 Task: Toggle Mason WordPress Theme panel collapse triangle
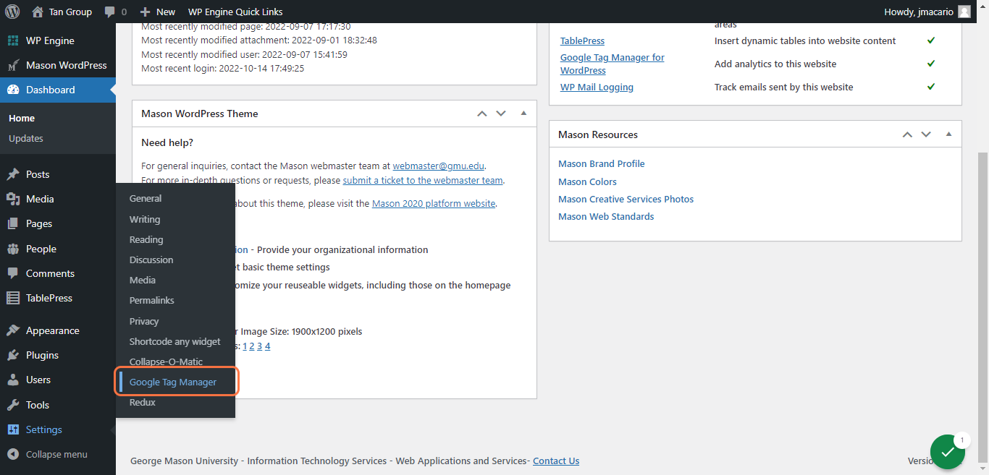(523, 114)
